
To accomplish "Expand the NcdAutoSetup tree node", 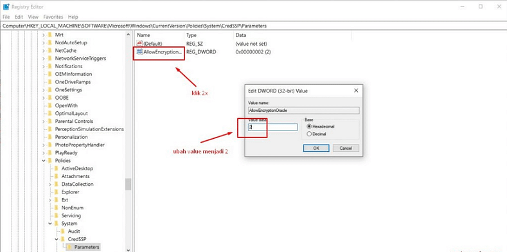I will pos(44,42).
